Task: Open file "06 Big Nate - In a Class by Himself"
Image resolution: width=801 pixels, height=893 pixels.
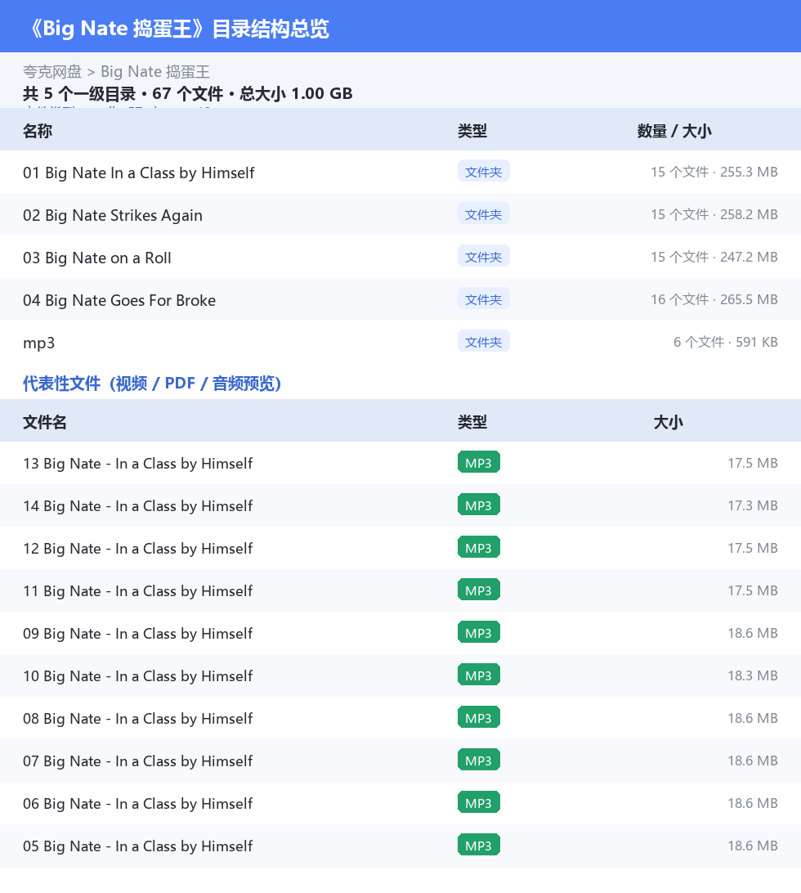Action: pos(137,804)
